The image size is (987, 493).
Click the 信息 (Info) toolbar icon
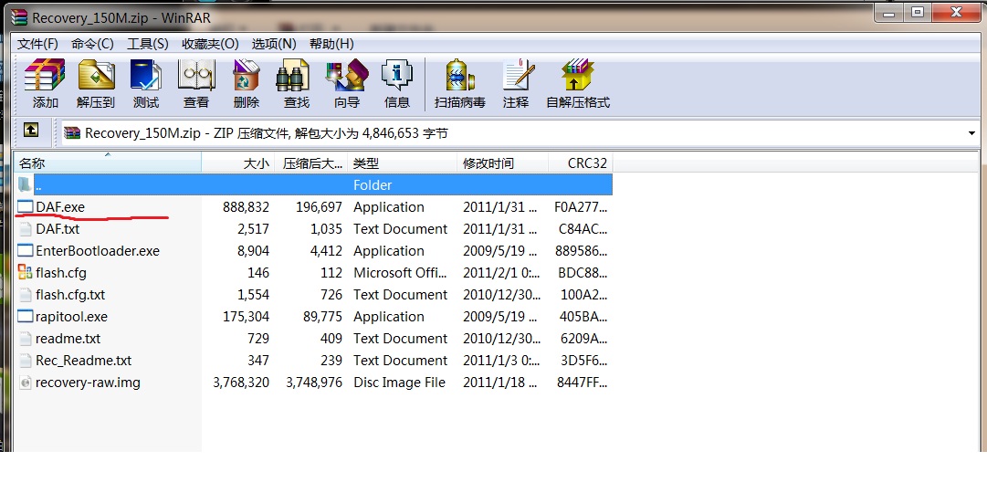(x=397, y=75)
